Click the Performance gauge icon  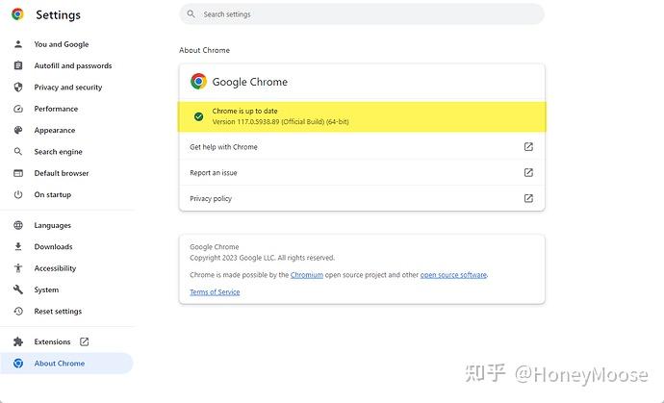(x=17, y=109)
